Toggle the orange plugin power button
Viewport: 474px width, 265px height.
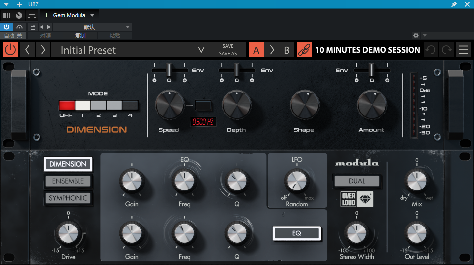[10, 50]
